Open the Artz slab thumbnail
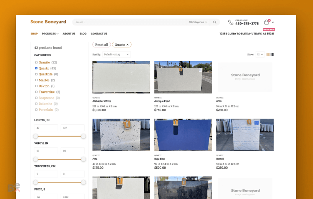This screenshot has height=199, width=313. coord(121,135)
